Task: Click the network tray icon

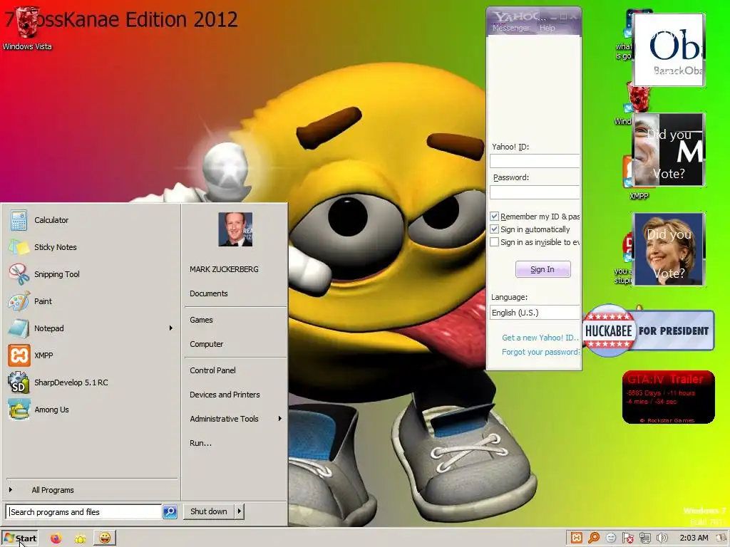Action: coord(644,538)
